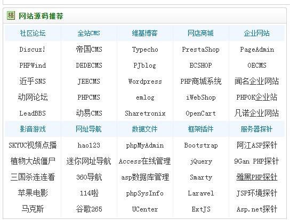Click the green 精 icon beside 网站源码推荐

tap(11, 15)
